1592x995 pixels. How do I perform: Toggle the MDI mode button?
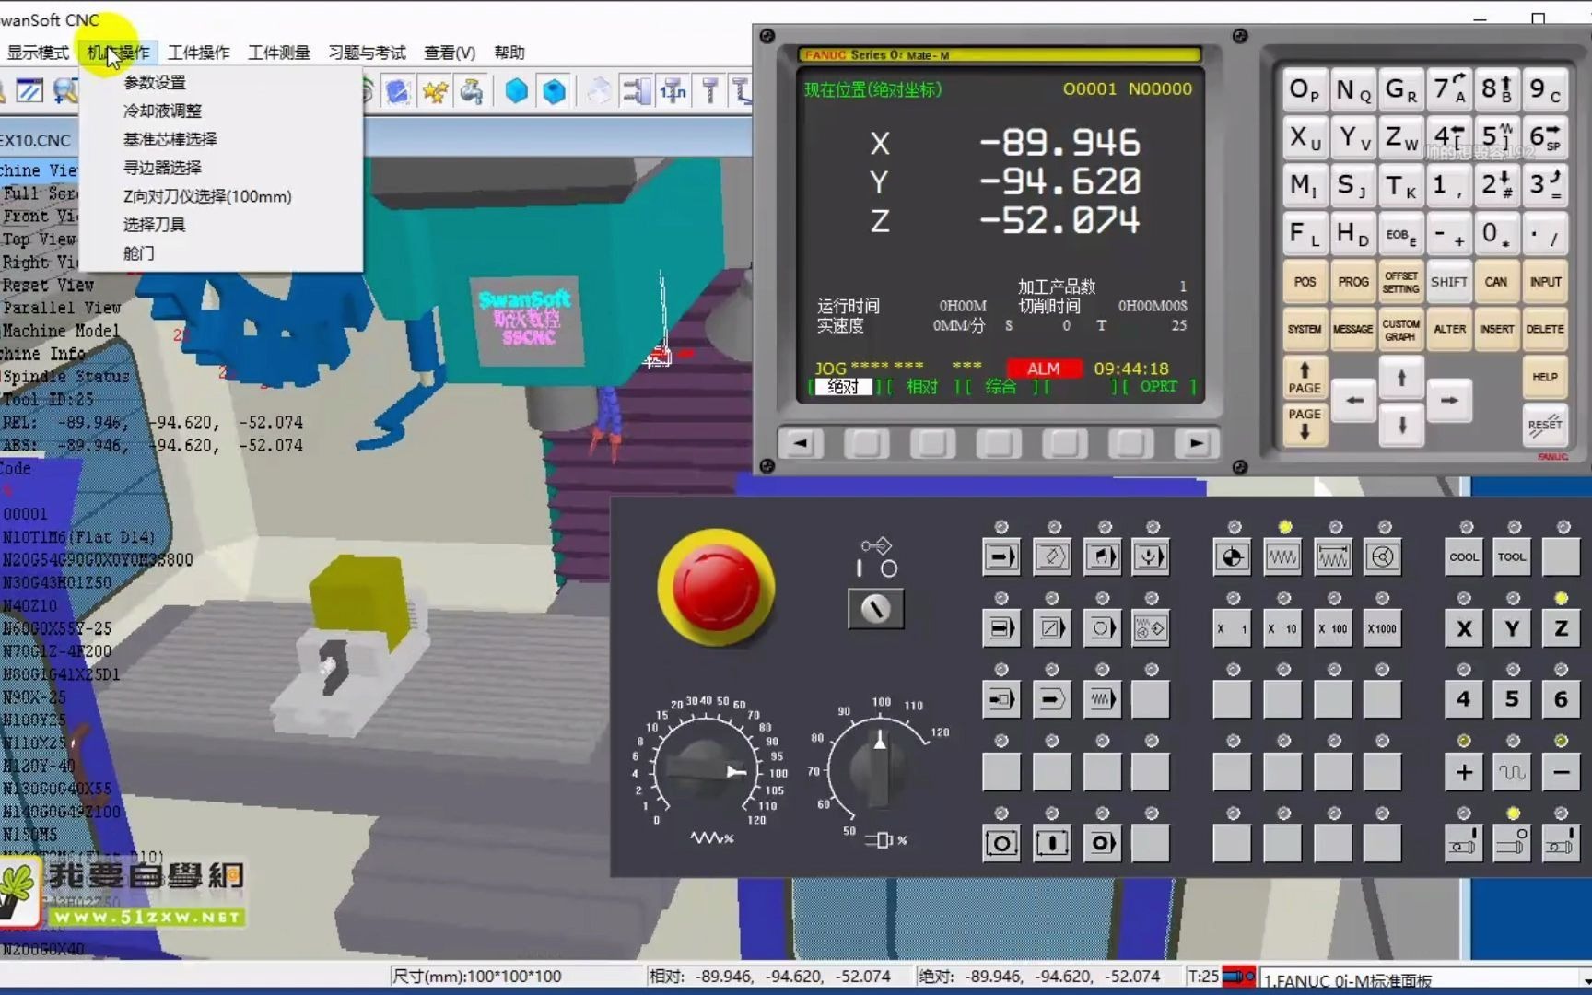coord(1102,556)
